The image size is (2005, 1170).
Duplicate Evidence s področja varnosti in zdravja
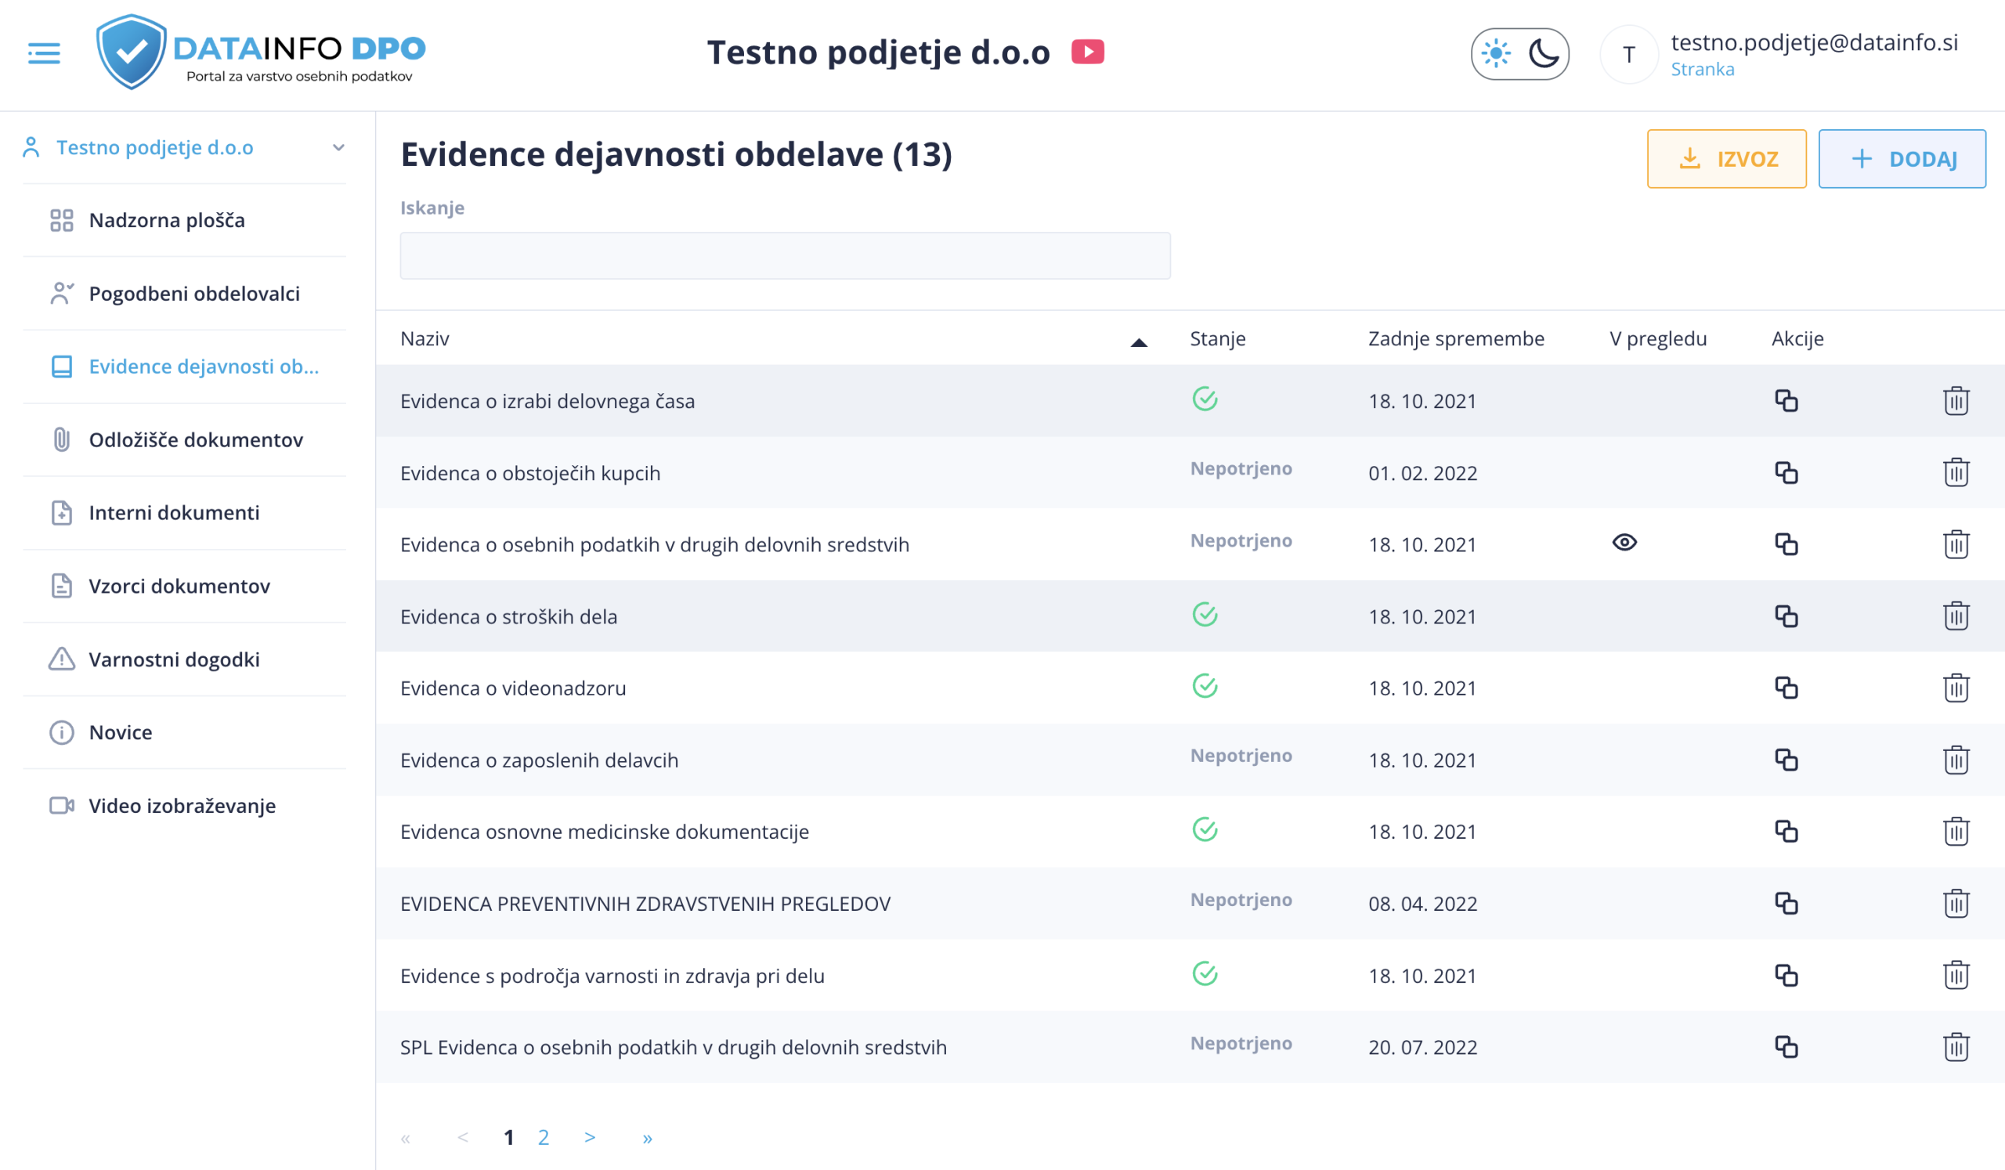(x=1786, y=976)
